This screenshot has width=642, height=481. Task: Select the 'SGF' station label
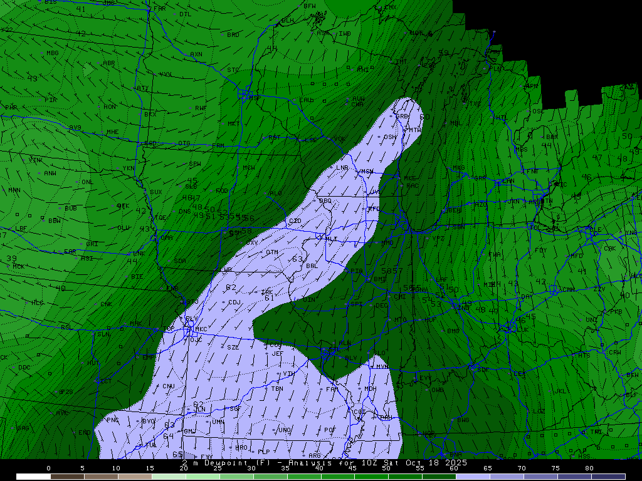pos(236,408)
